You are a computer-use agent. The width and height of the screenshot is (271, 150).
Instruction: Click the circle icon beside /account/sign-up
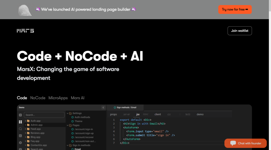(x=73, y=133)
